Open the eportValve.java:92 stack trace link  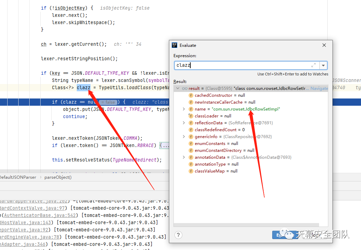(x=24, y=230)
